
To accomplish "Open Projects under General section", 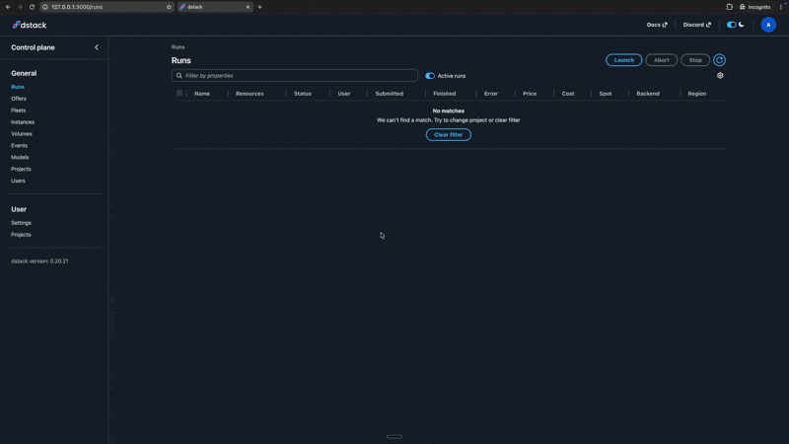I will tap(21, 169).
